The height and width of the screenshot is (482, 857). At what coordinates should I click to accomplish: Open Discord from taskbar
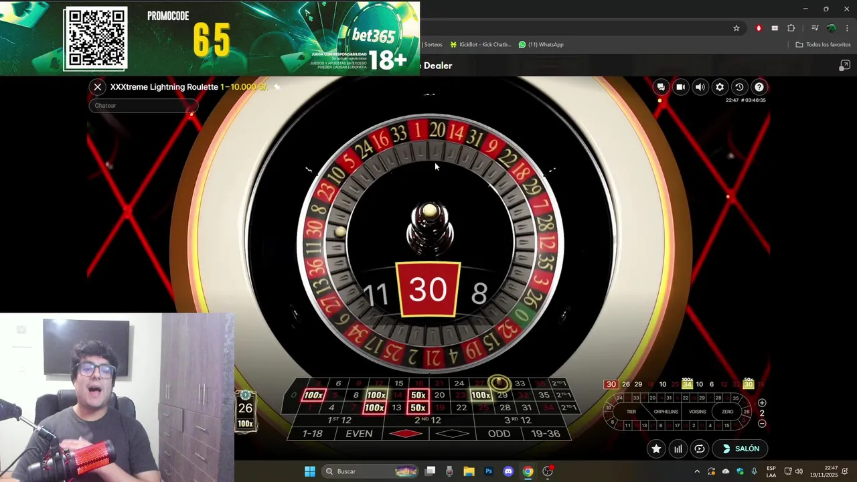[x=508, y=471]
